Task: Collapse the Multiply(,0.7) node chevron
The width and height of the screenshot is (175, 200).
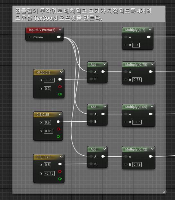Action: pos(150,30)
